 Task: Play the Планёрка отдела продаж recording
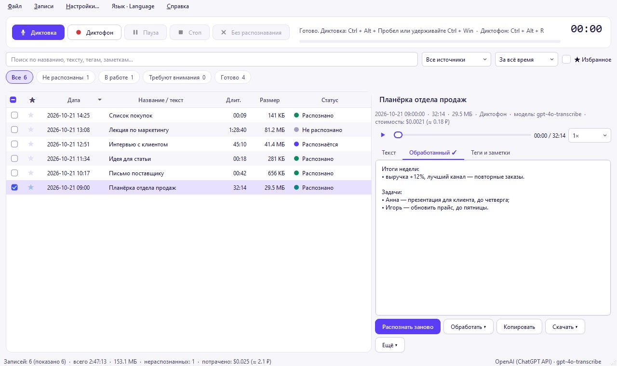[x=383, y=135]
